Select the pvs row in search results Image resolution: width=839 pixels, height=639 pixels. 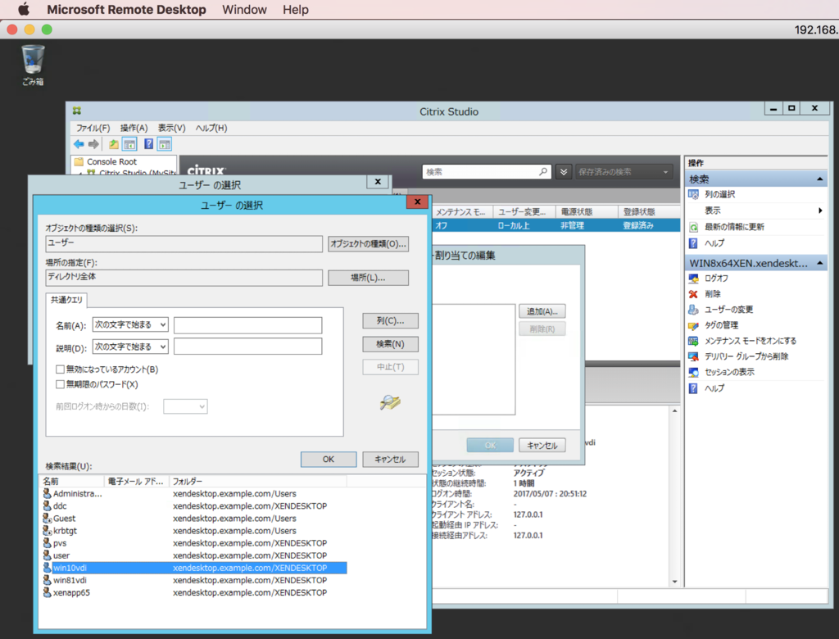coord(194,543)
